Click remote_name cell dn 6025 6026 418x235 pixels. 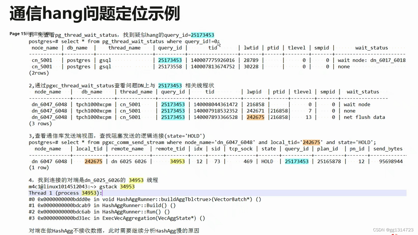click(x=129, y=161)
